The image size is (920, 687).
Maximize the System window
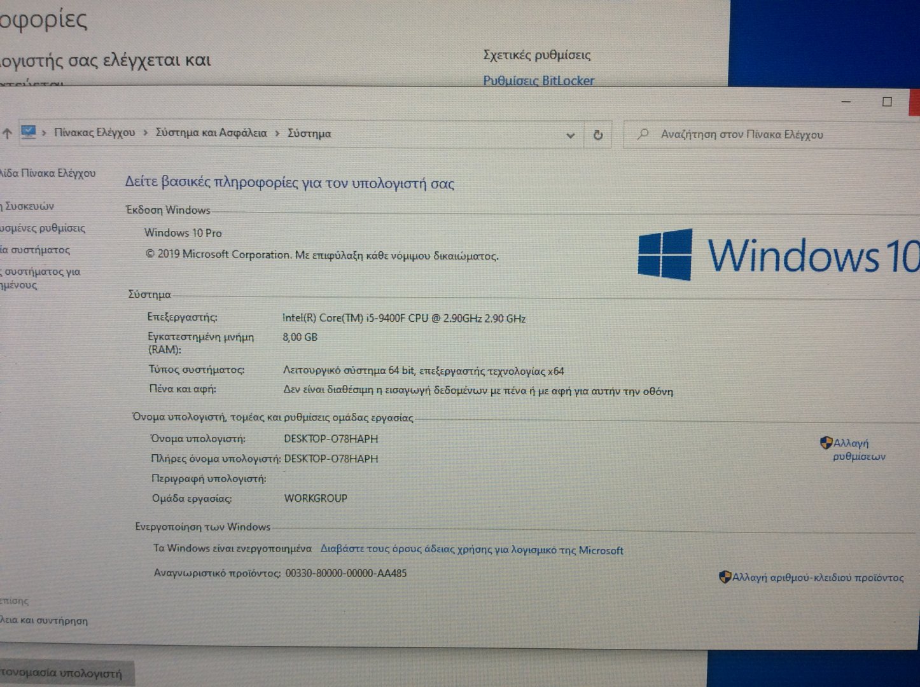click(887, 102)
